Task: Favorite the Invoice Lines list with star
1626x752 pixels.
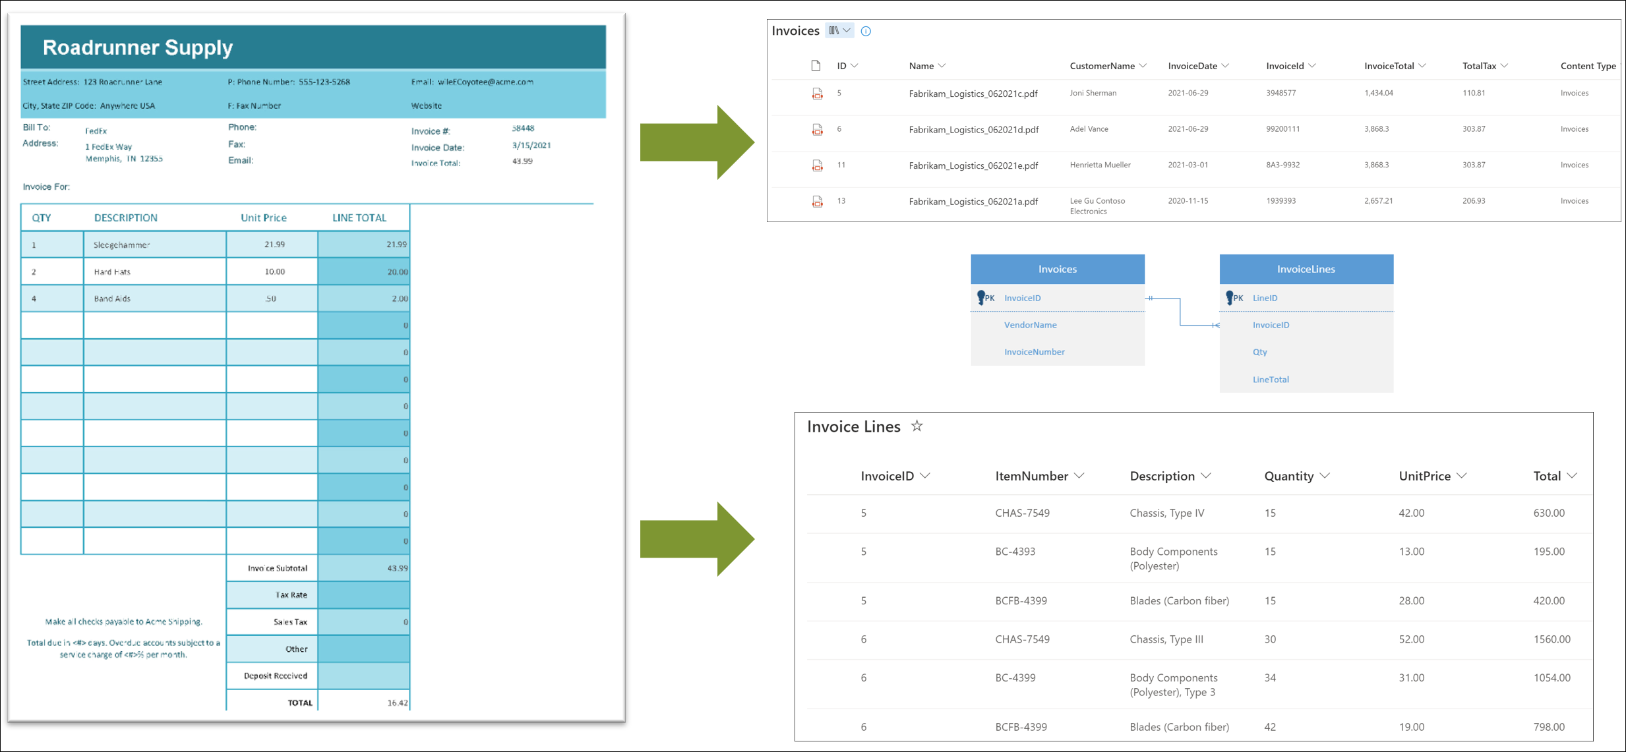Action: [917, 426]
